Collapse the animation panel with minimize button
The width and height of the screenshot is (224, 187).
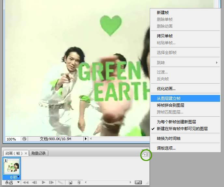[x=143, y=149]
